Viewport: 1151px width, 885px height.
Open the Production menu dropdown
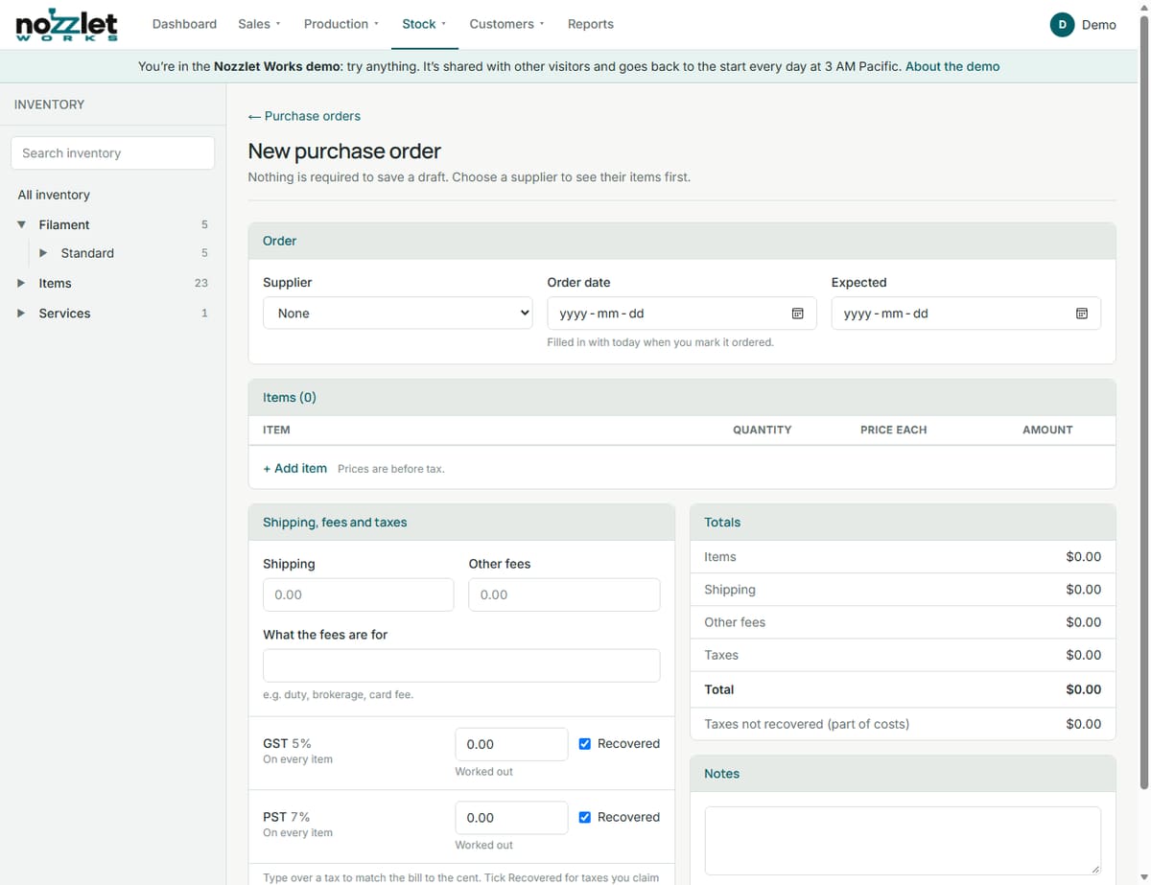pyautogui.click(x=341, y=24)
